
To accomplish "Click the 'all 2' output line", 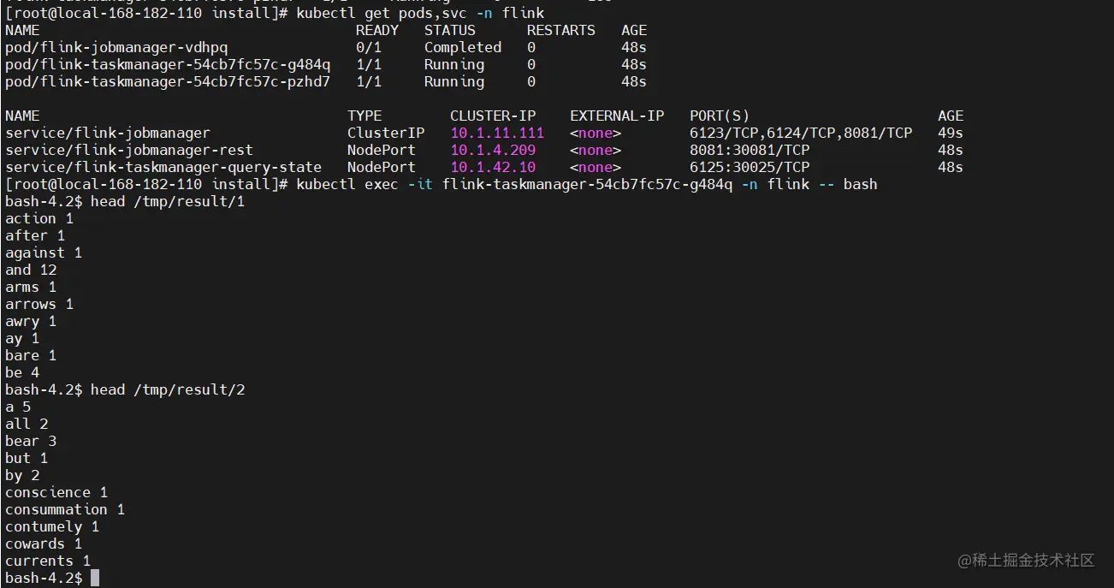I will click(x=27, y=425).
